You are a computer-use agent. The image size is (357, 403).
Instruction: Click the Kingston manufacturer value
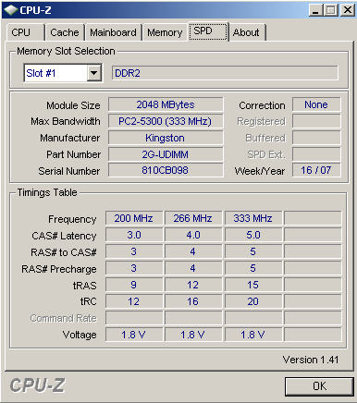pyautogui.click(x=166, y=138)
